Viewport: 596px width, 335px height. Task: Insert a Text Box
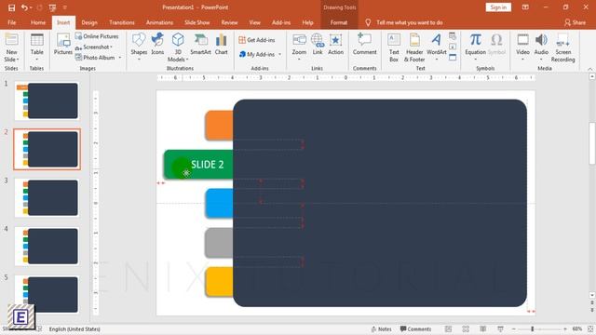pyautogui.click(x=394, y=47)
